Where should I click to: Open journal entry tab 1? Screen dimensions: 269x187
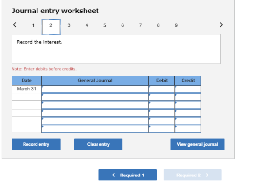click(33, 25)
